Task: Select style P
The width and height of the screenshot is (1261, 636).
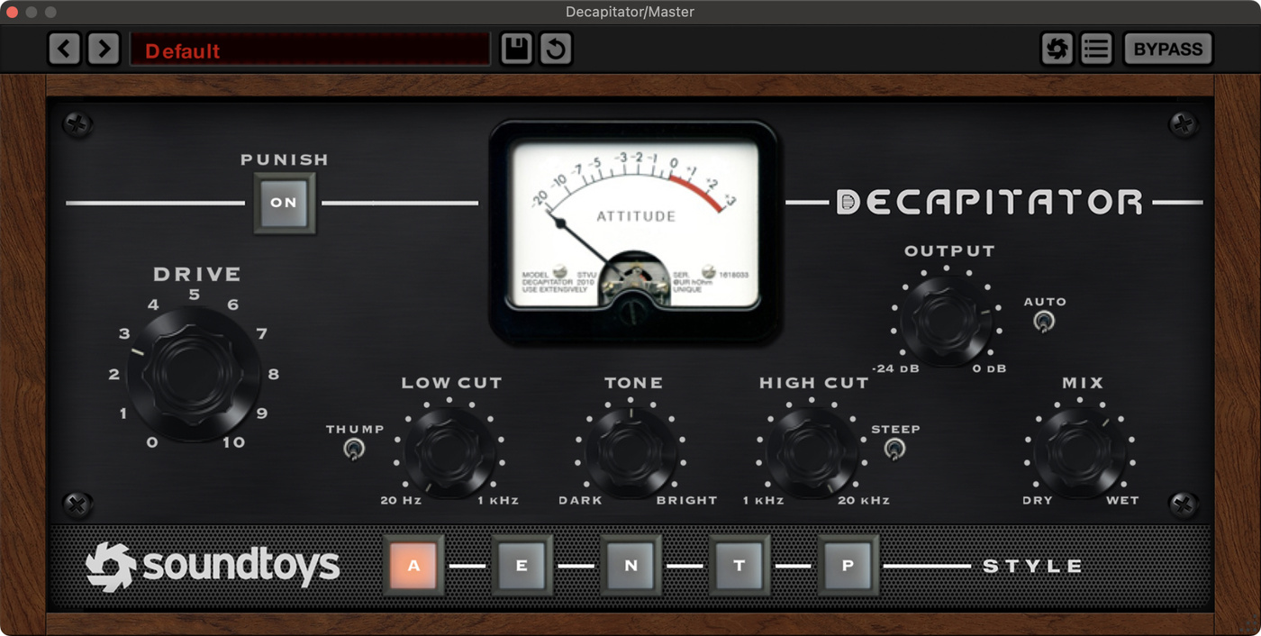Action: tap(848, 566)
